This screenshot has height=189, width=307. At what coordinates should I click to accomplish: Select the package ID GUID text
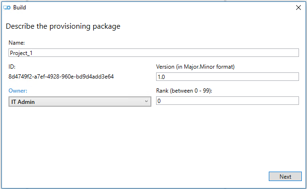61,76
